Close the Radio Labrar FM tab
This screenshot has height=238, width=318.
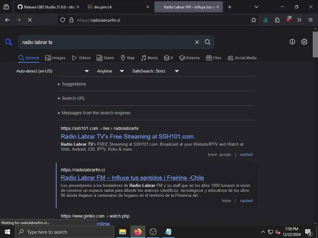tap(218, 7)
